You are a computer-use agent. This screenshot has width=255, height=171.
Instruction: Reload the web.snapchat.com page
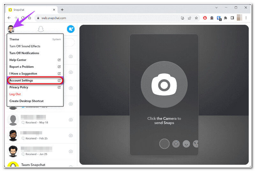click(23, 18)
